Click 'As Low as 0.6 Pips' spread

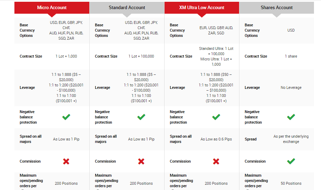click(216, 139)
